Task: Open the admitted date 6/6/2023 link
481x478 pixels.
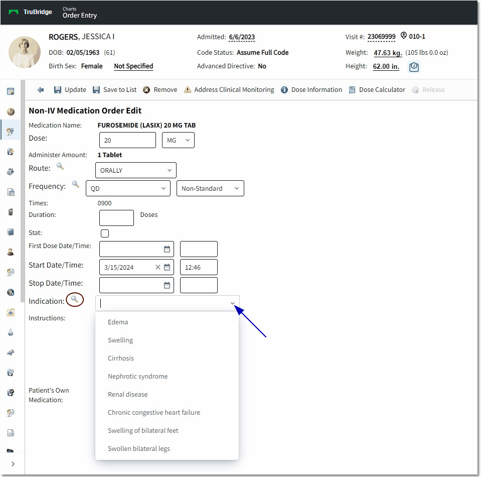Action: click(242, 37)
